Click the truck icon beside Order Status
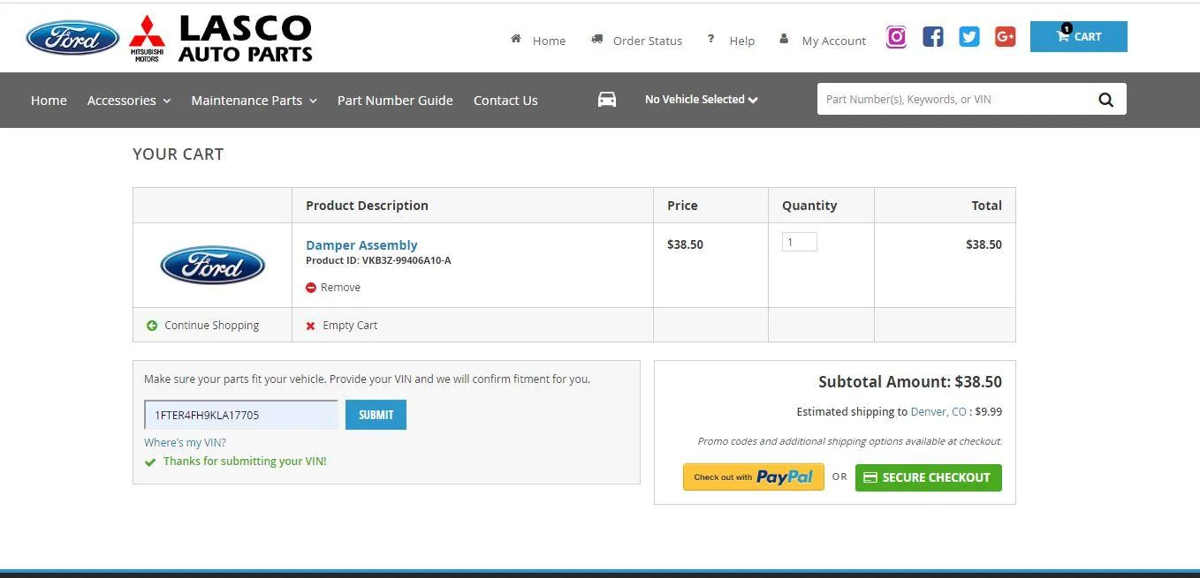 597,39
